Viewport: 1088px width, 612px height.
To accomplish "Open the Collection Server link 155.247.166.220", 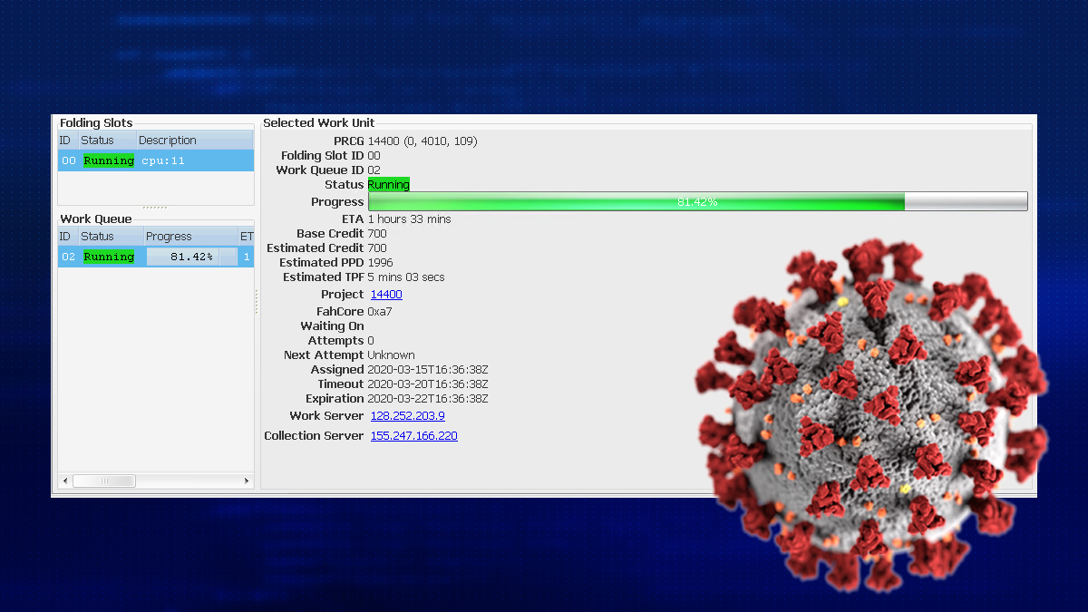I will (x=413, y=435).
